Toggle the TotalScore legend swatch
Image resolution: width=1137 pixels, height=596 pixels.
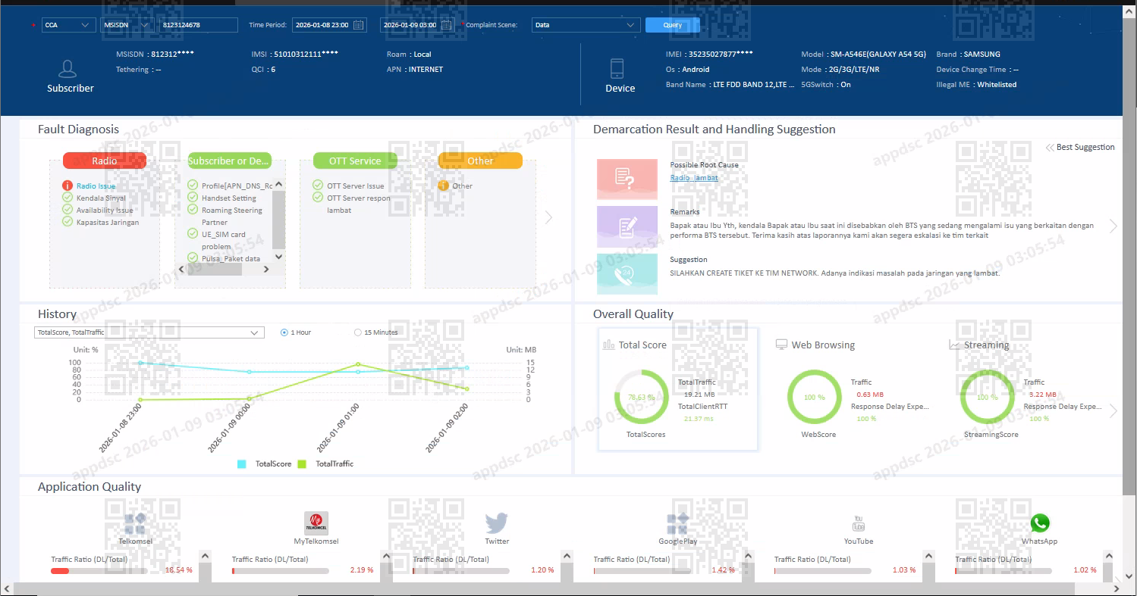pos(242,463)
